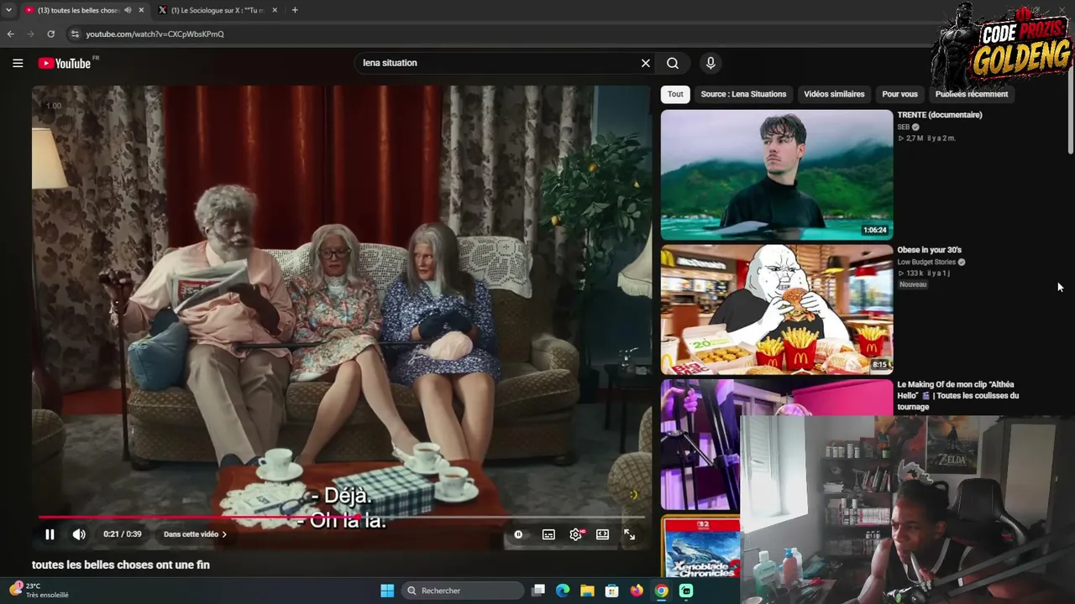The height and width of the screenshot is (604, 1075).
Task: Select the 'Source : Lena Situations' chip
Action: 743,94
